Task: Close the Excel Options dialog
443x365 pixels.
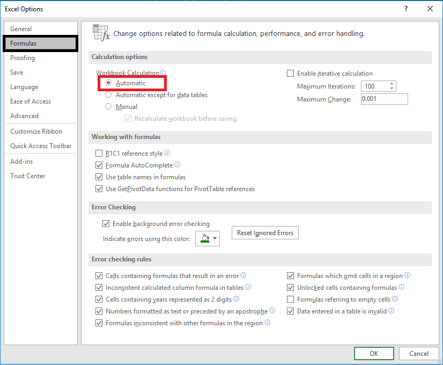Action: coord(430,9)
